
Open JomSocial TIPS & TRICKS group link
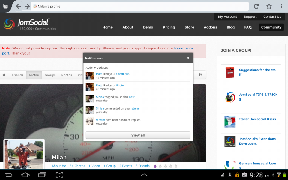coord(258,97)
